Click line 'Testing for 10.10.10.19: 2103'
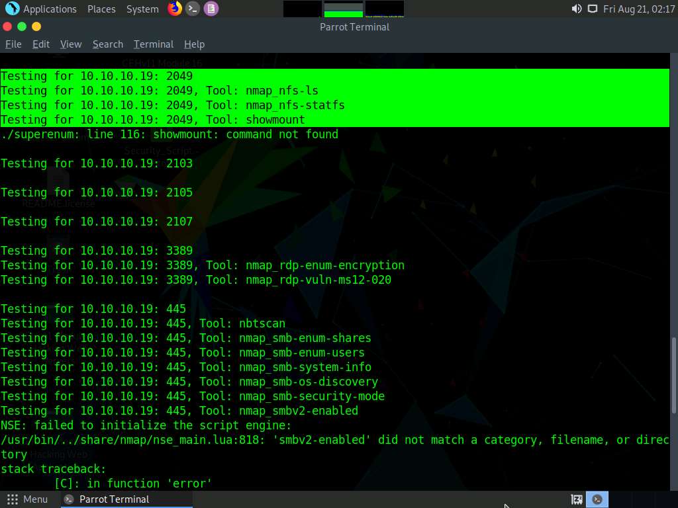This screenshot has height=508, width=678. click(x=97, y=163)
